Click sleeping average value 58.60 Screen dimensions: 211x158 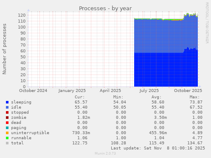click(158, 102)
